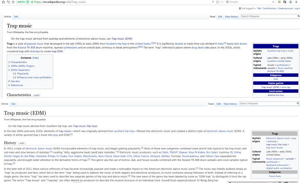Collapse contents using the [hide] toggle
The image size is (300, 183).
36,58
